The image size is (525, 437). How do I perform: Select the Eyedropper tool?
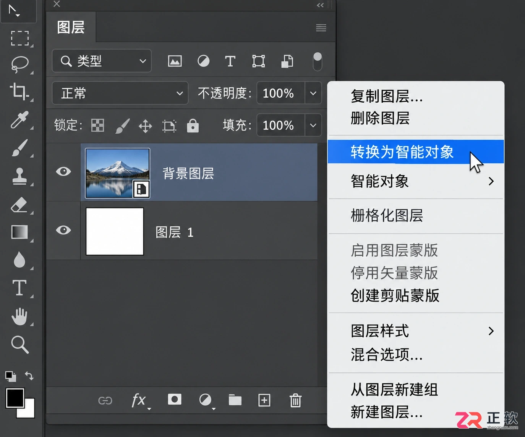click(19, 120)
